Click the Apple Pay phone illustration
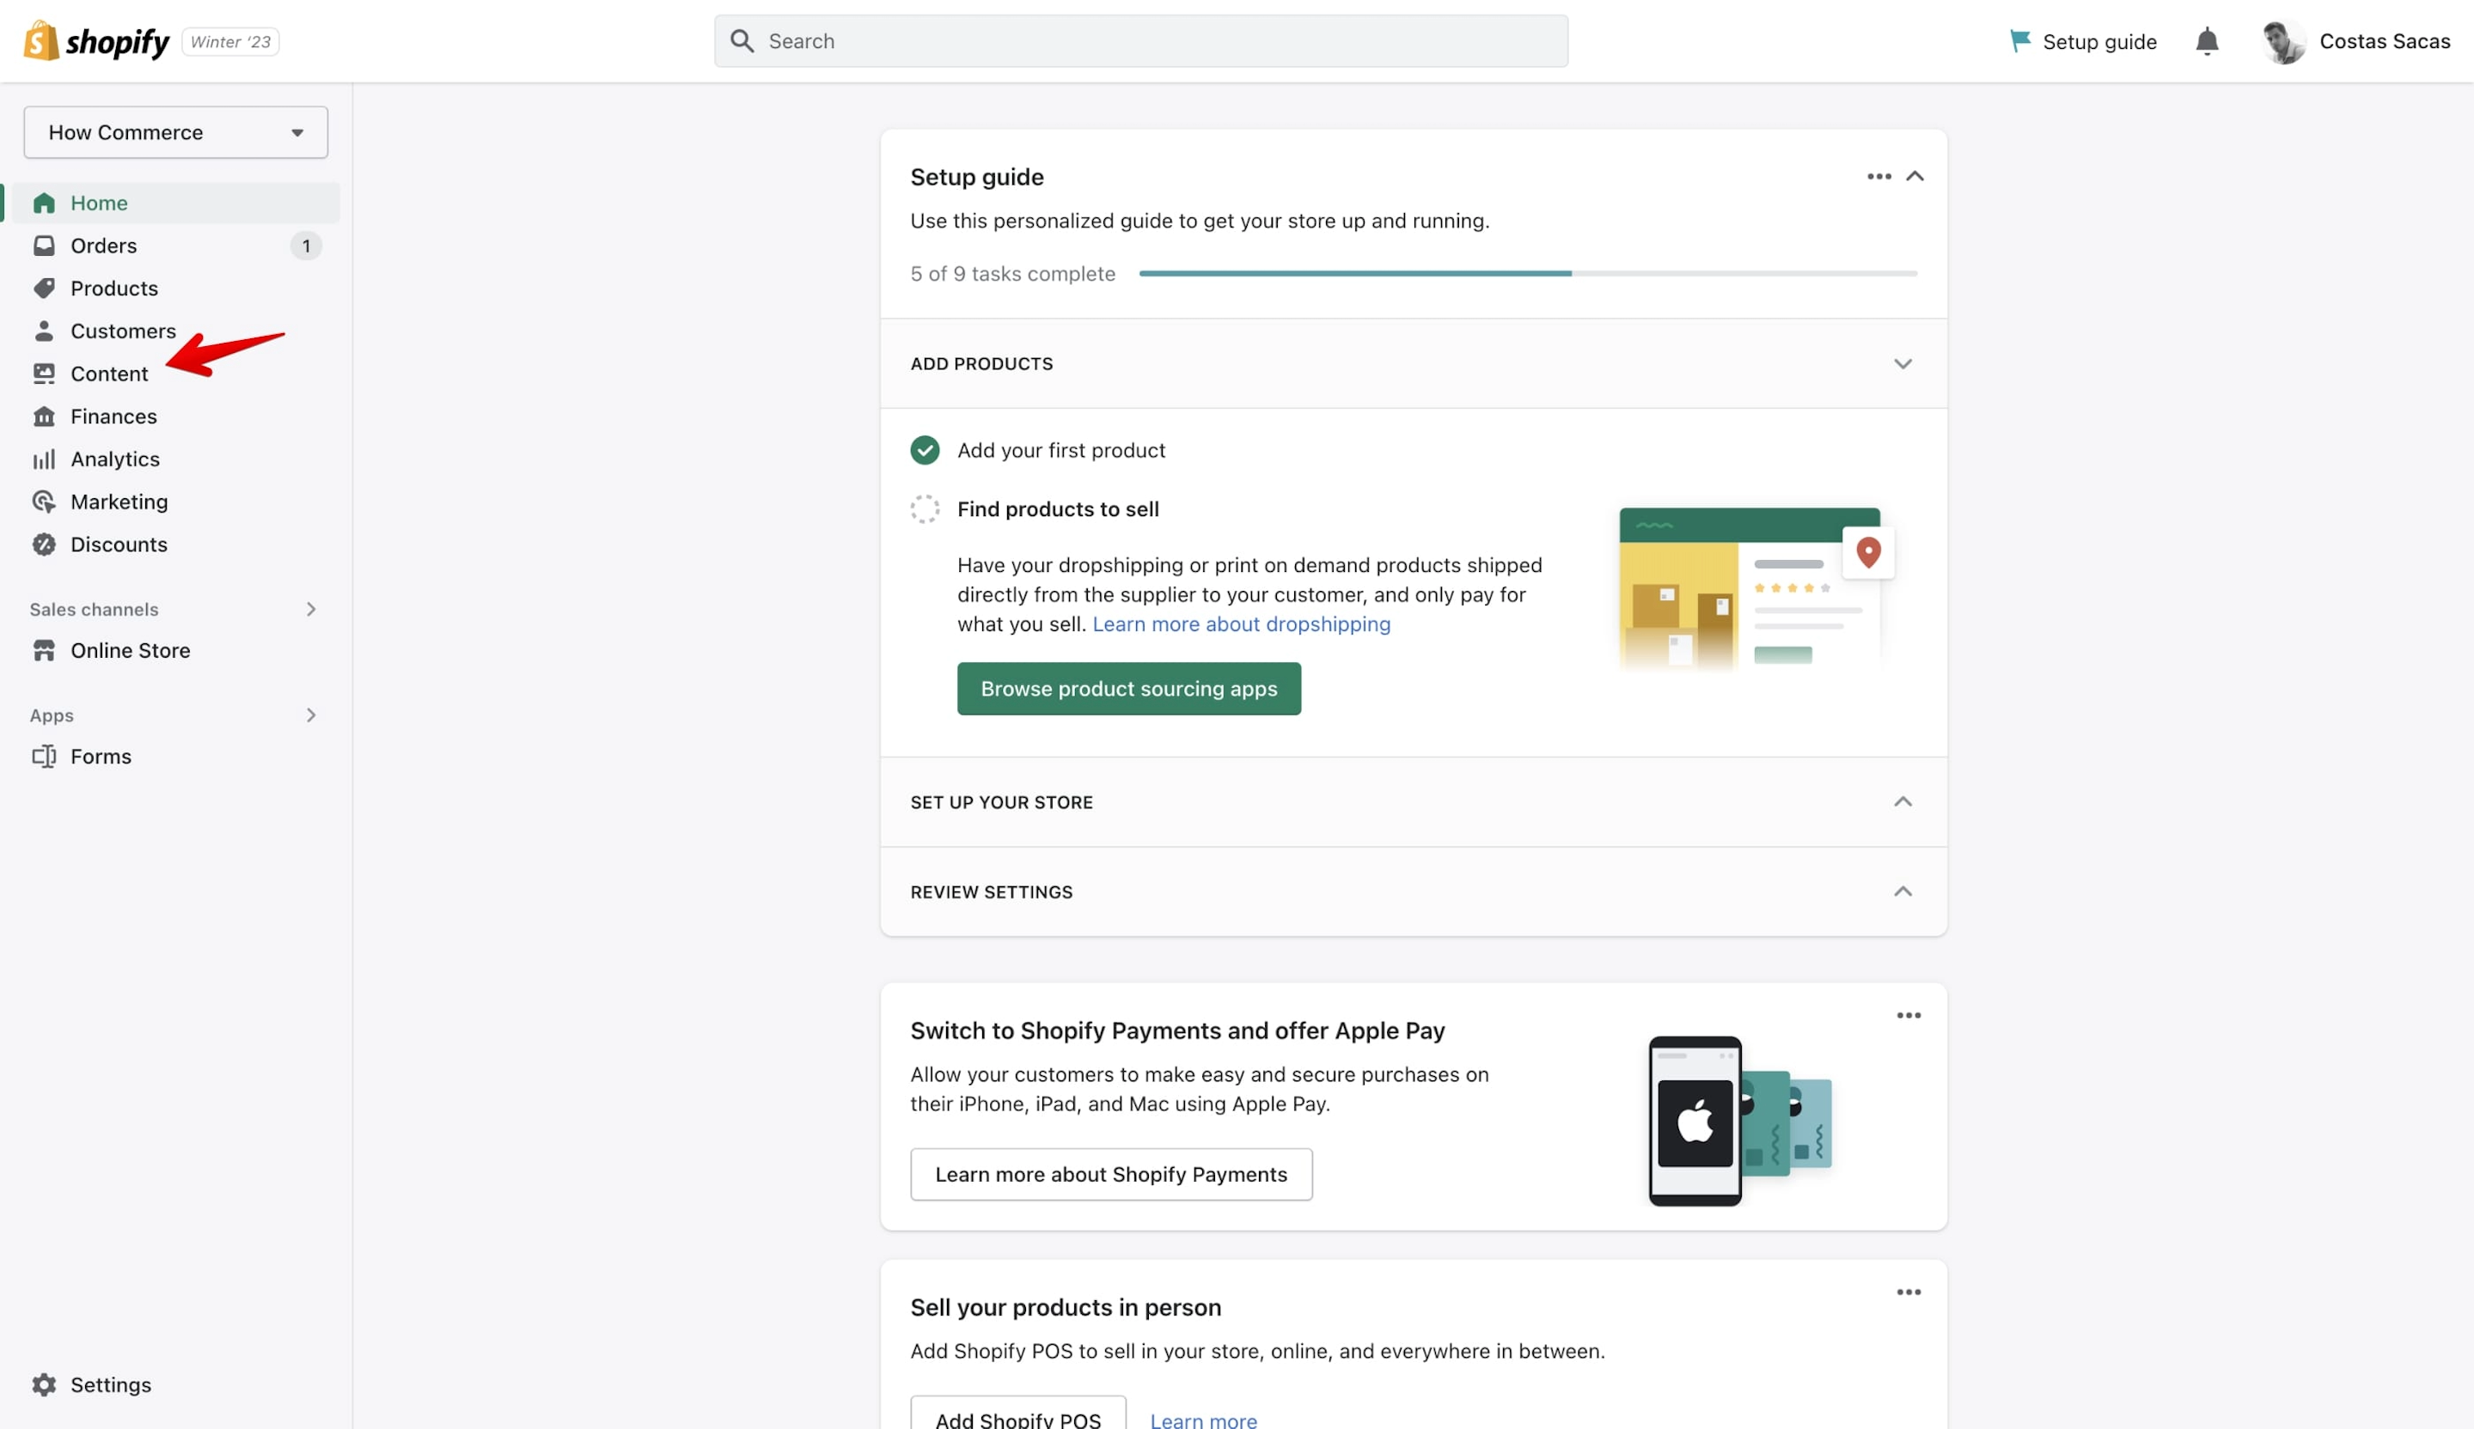Image resolution: width=2474 pixels, height=1429 pixels. pyautogui.click(x=1739, y=1120)
